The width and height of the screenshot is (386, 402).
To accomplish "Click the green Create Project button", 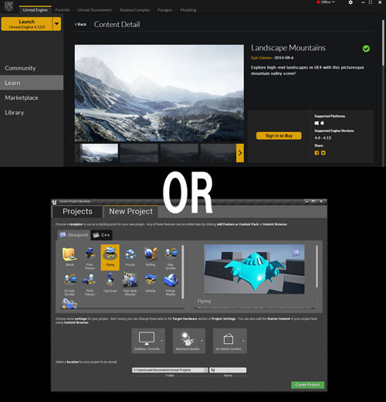I will click(x=307, y=385).
